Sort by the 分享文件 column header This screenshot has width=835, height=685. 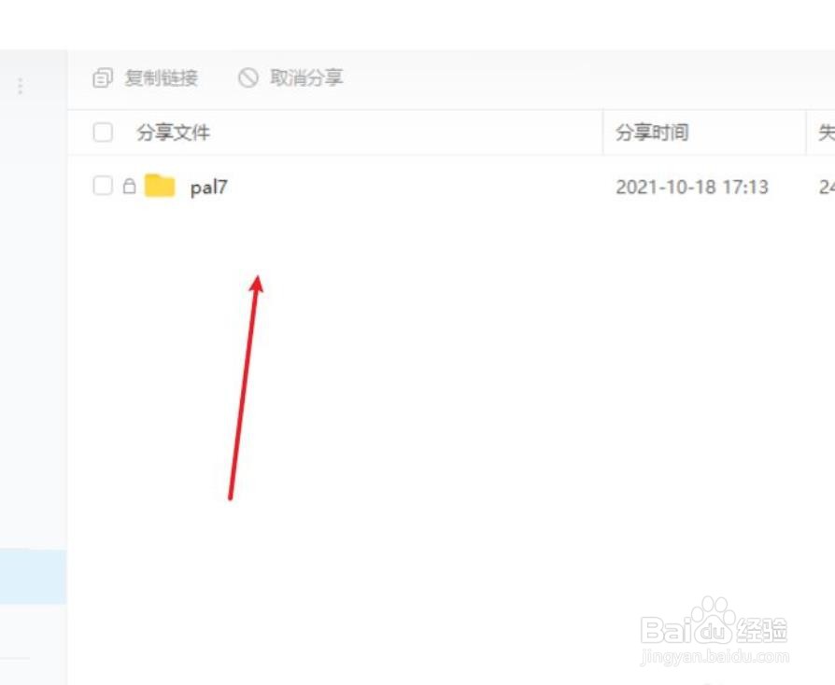click(173, 133)
